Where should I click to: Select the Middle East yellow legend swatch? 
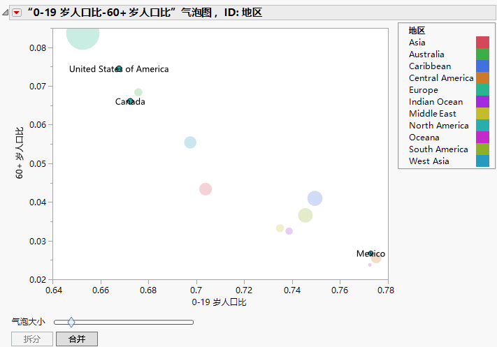click(482, 114)
